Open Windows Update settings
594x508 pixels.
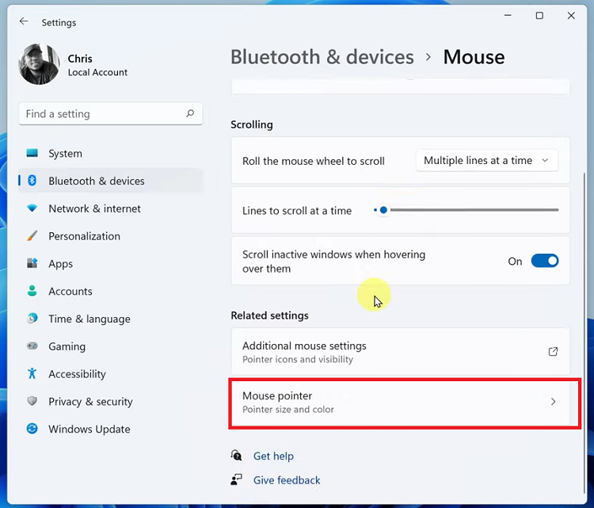(x=111, y=429)
